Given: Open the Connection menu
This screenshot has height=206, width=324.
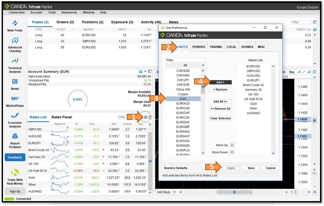Looking at the screenshot, I should (17, 12).
